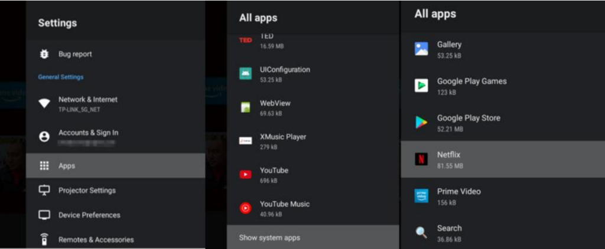This screenshot has height=249, width=605.
Task: Click the 279 kB size under XMusic Player
Action: click(x=269, y=148)
